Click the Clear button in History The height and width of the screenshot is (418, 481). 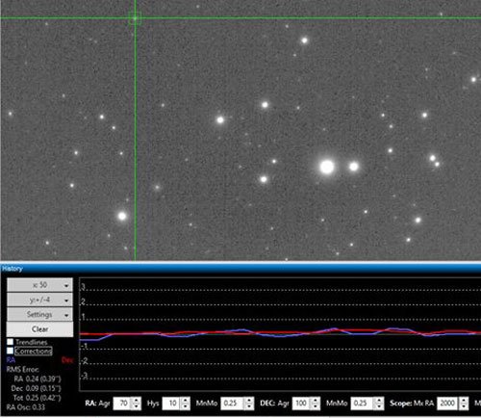39,329
